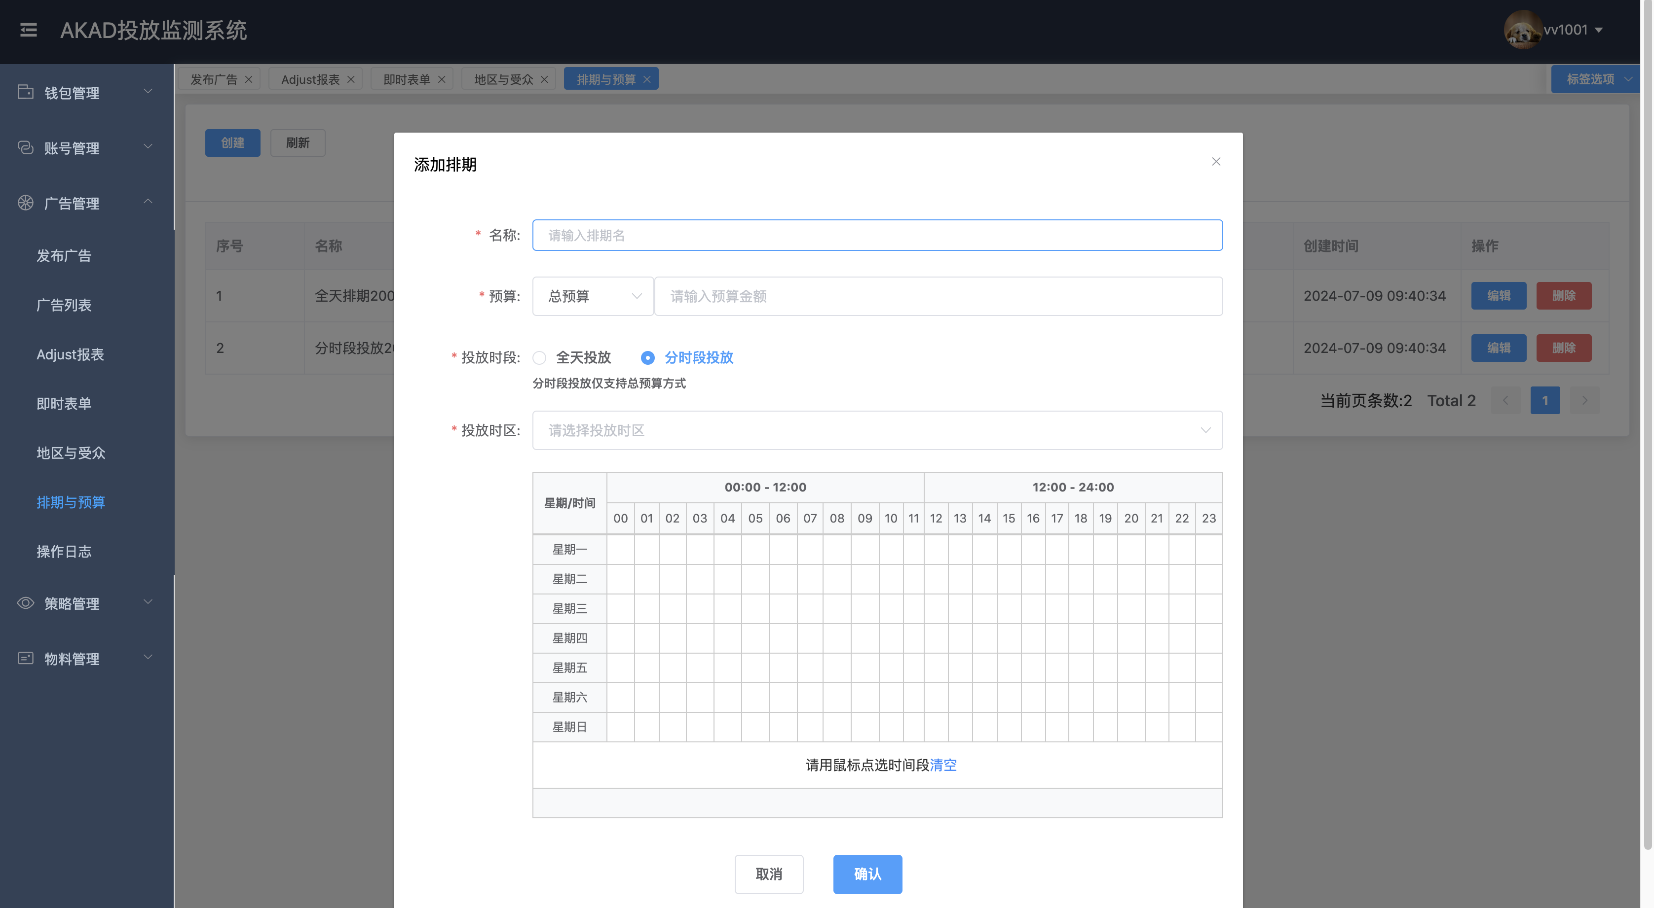Viewport: 1654px width, 908px height.
Task: Open the 投放时区 timezone dropdown
Action: coord(876,430)
